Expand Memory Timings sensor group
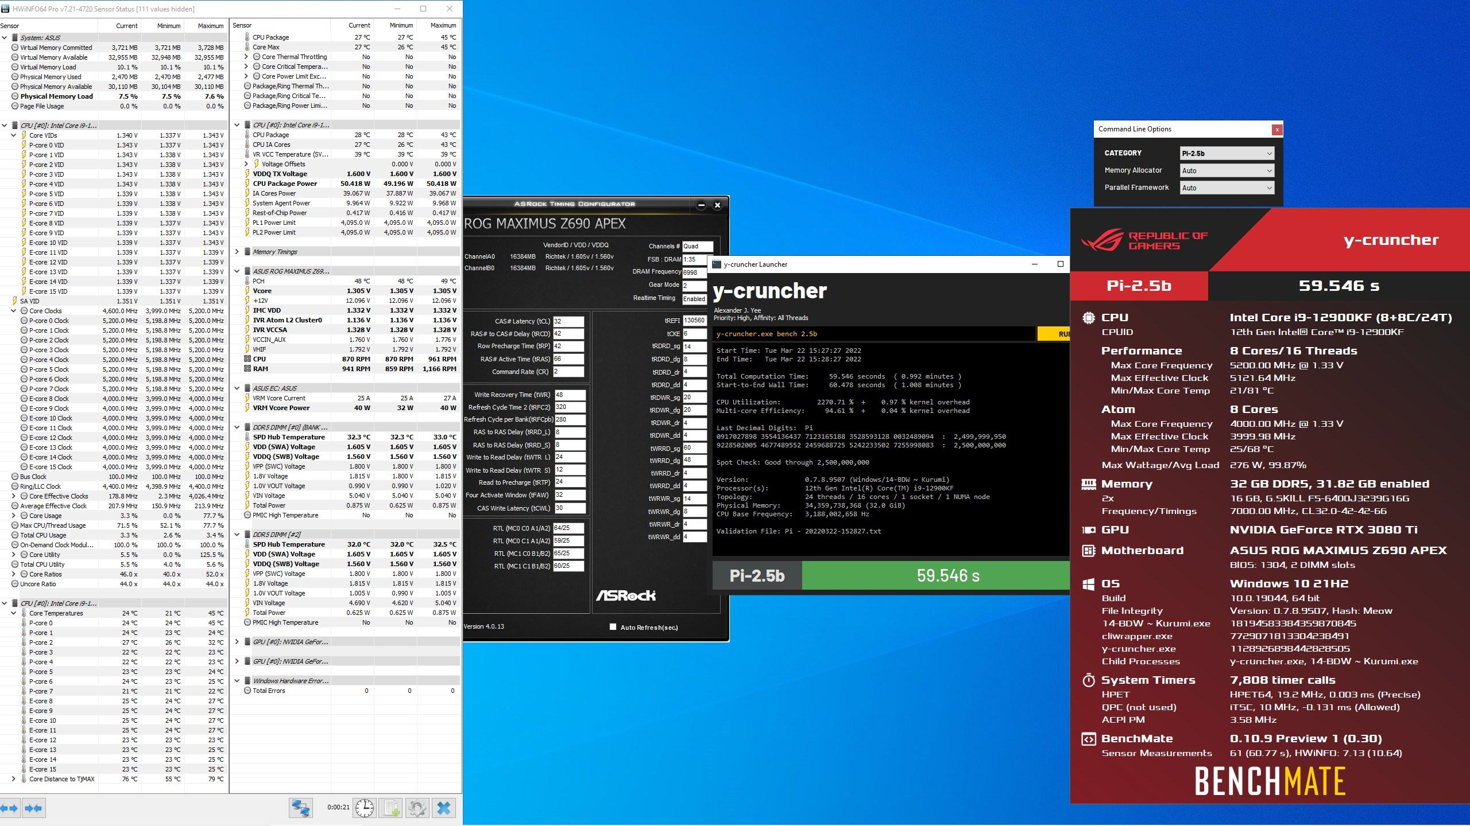Screen dimensions: 1470x826 point(237,252)
